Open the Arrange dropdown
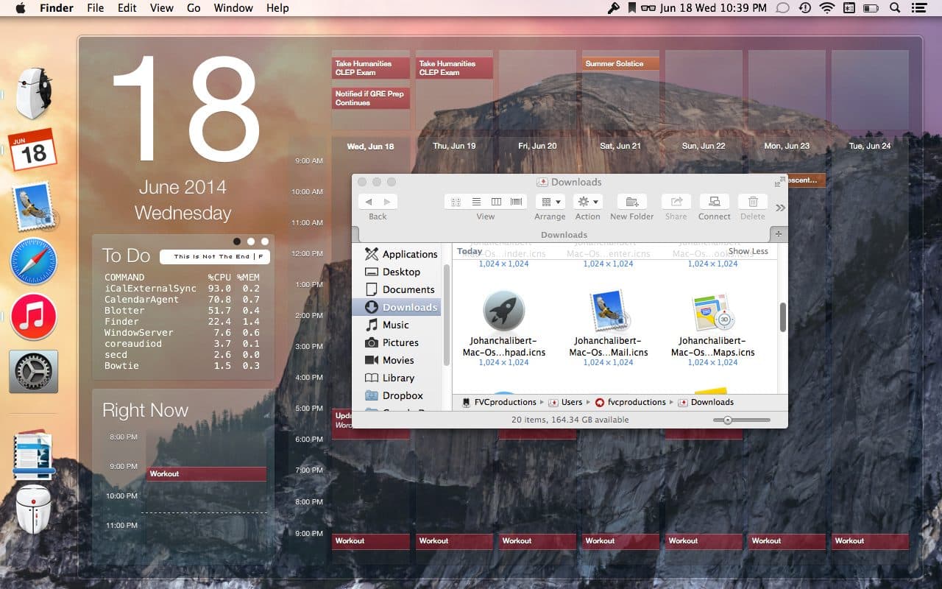This screenshot has height=589, width=942. [x=550, y=202]
